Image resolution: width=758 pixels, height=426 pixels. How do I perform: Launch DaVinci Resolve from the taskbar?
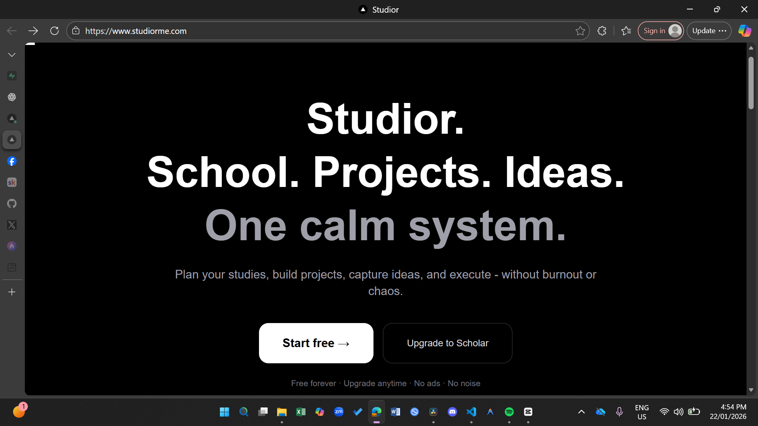433,411
